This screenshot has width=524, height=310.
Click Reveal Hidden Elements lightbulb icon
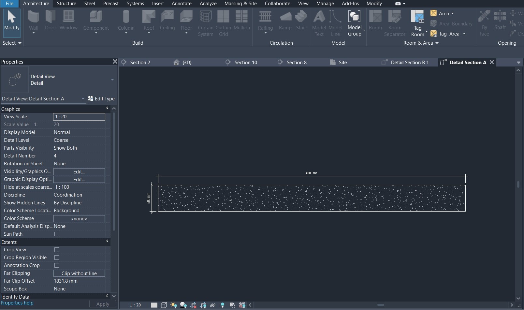(x=223, y=305)
